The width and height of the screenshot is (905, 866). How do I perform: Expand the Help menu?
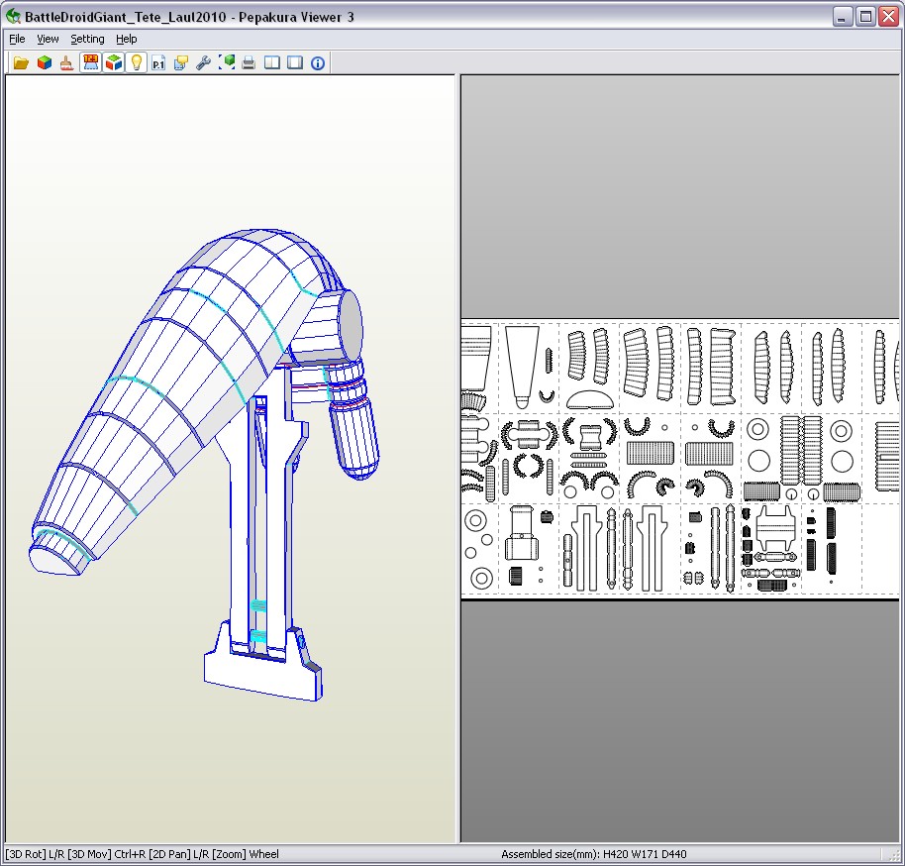pos(126,39)
